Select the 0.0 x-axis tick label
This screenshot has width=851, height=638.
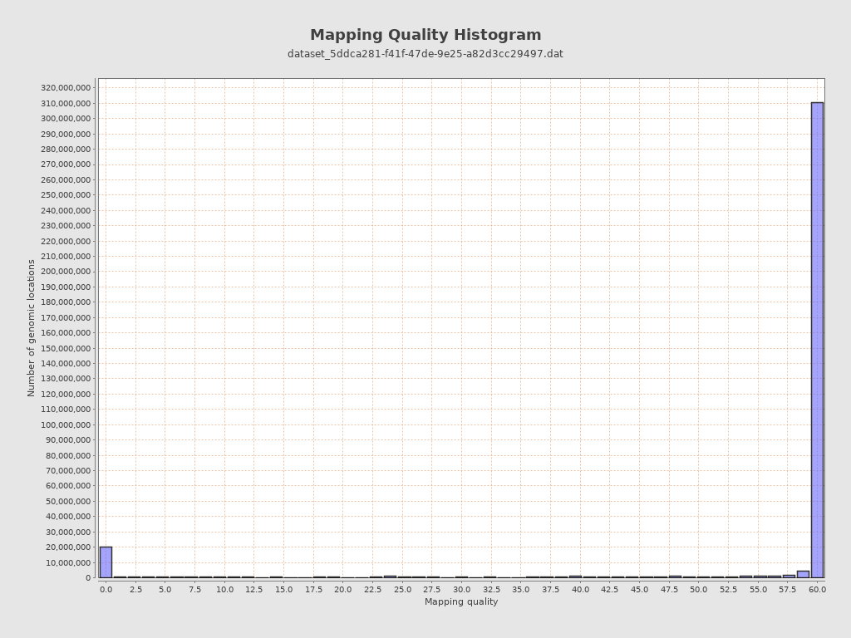pyautogui.click(x=106, y=590)
